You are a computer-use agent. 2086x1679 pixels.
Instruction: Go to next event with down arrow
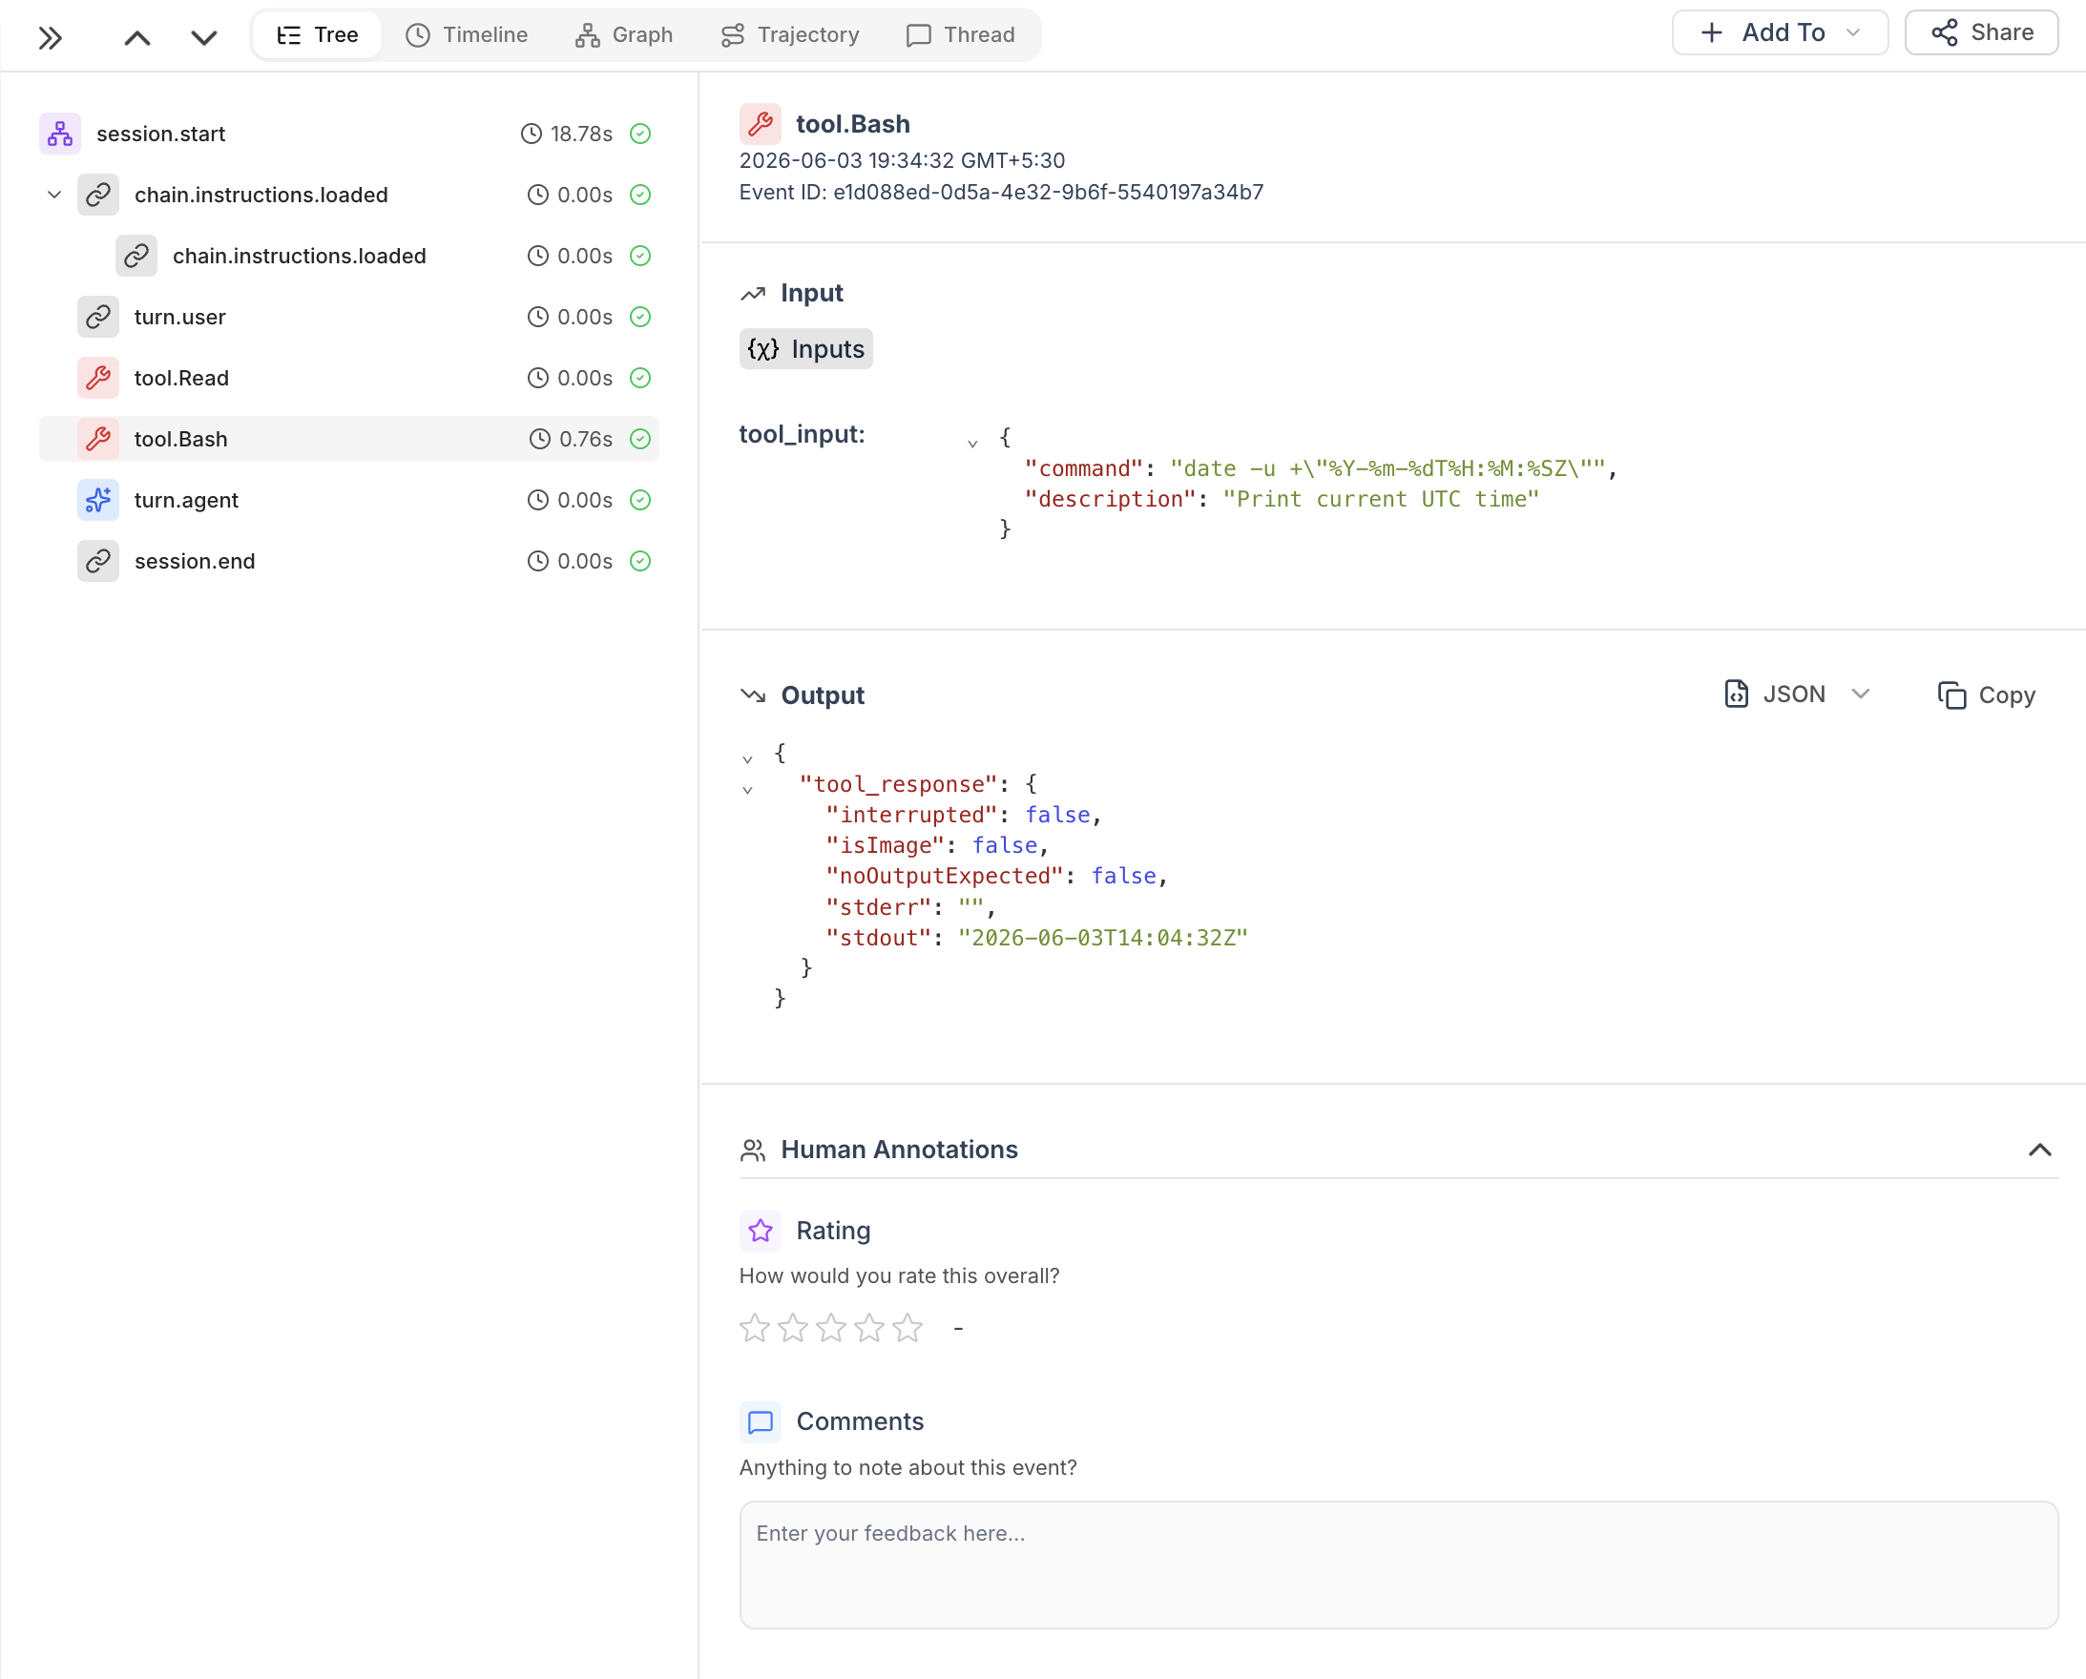[204, 38]
